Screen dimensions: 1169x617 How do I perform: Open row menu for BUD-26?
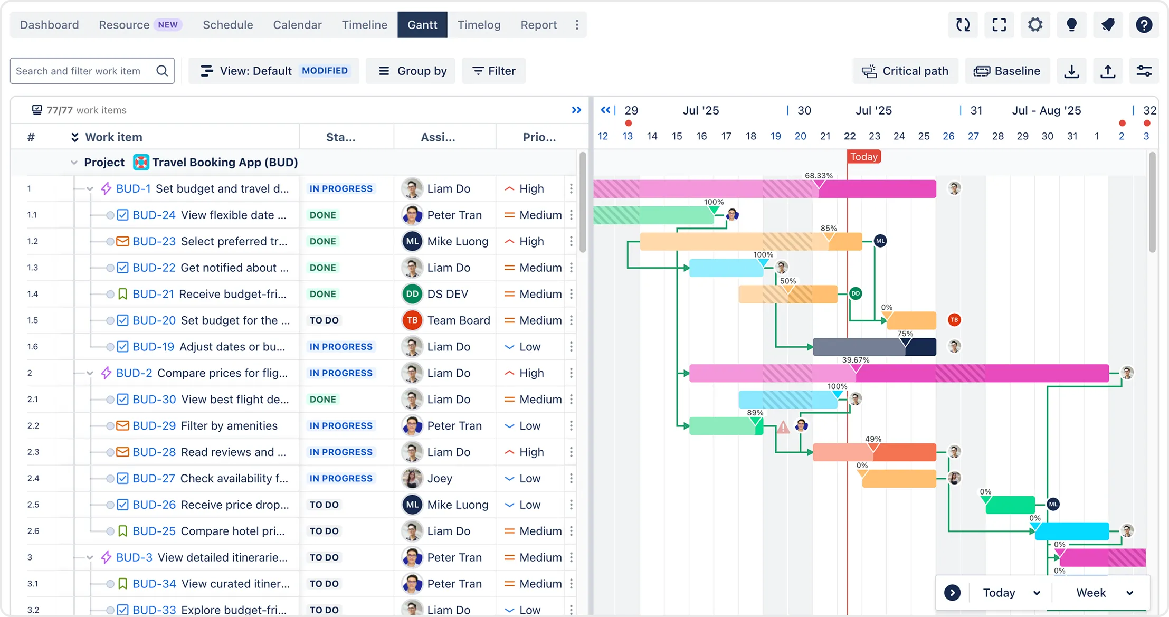(571, 505)
